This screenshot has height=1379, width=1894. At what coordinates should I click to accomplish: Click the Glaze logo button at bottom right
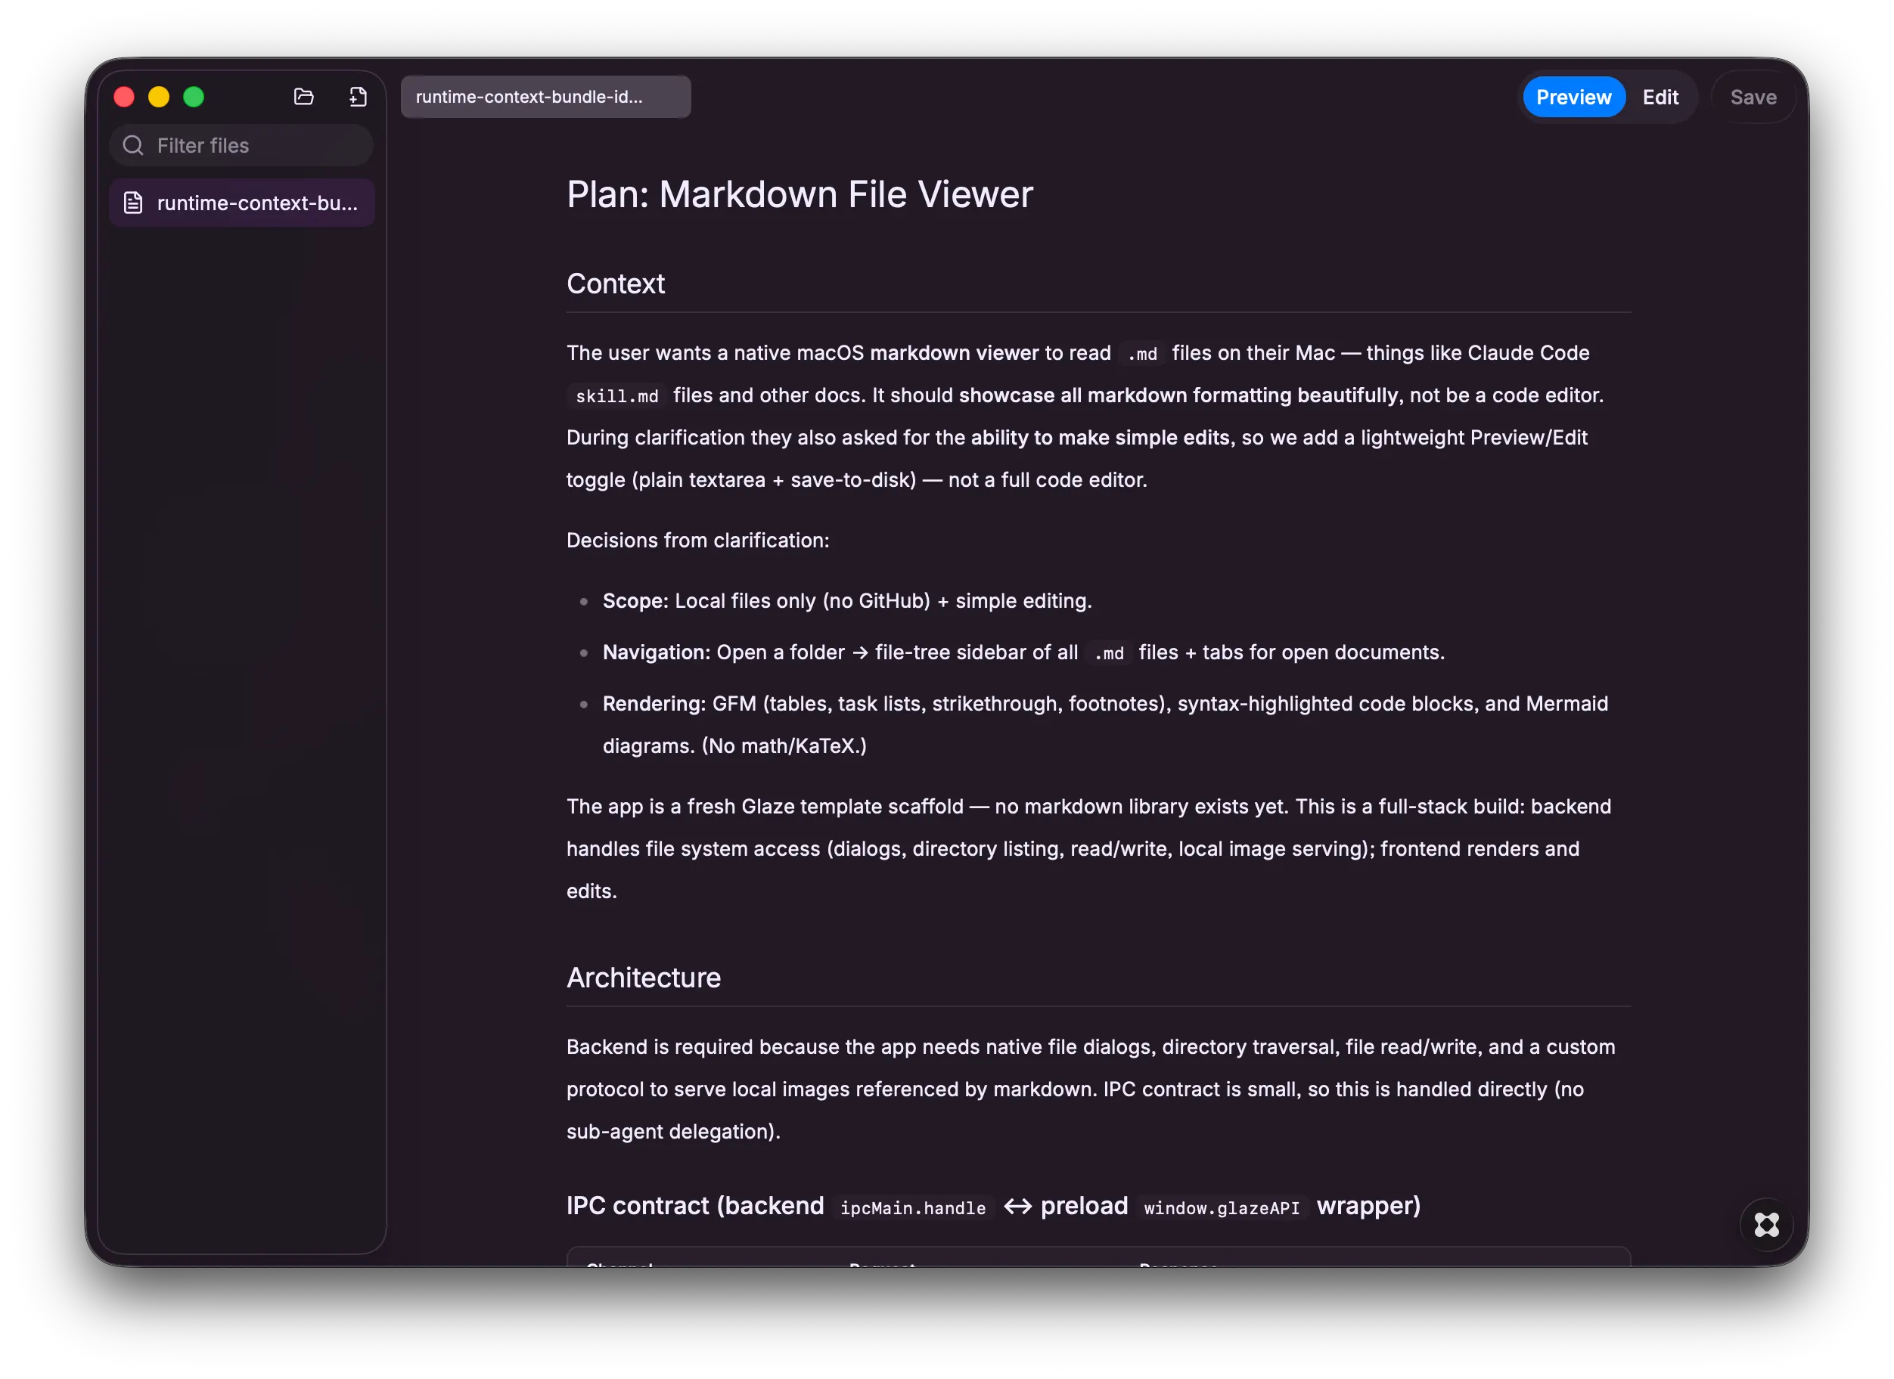[1766, 1225]
